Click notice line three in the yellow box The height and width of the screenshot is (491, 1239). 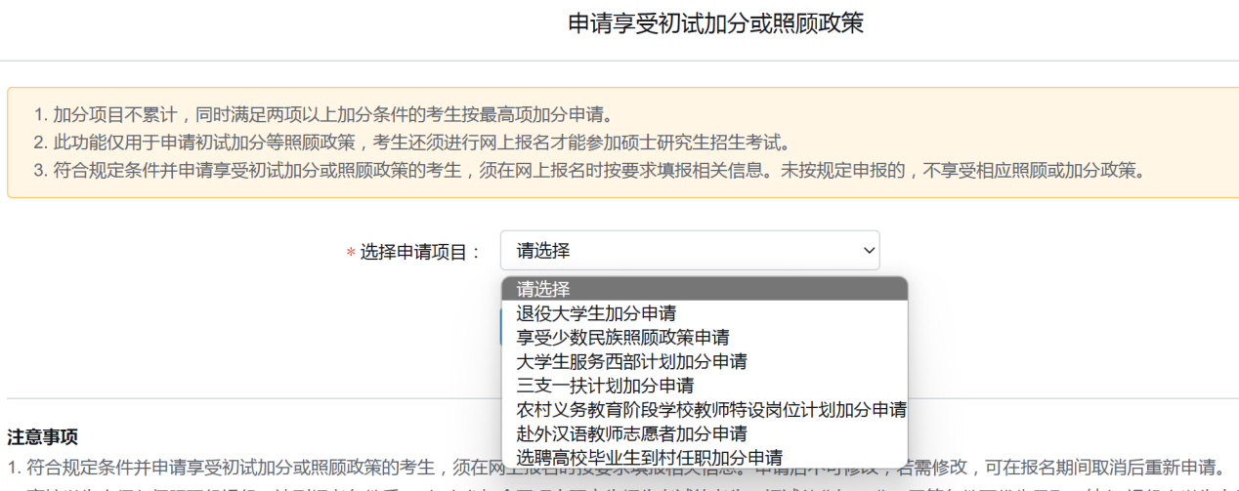click(586, 170)
